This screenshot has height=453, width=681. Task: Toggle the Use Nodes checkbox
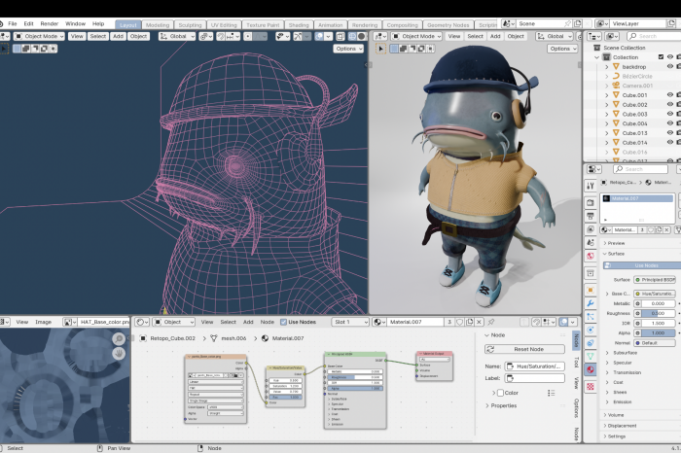[x=283, y=322]
